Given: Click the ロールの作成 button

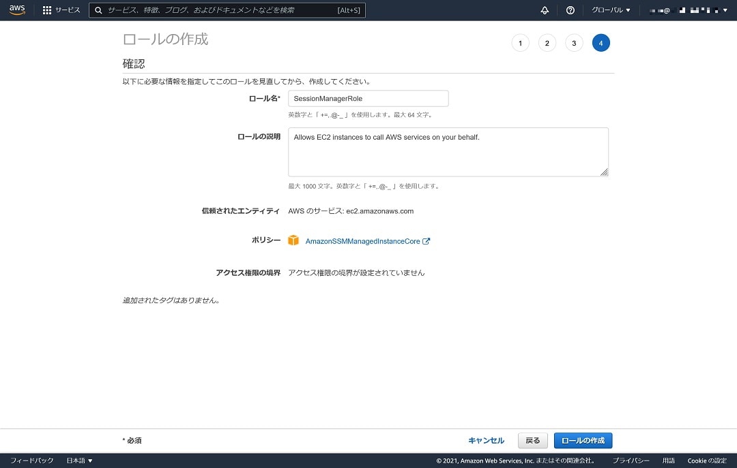Looking at the screenshot, I should (583, 440).
